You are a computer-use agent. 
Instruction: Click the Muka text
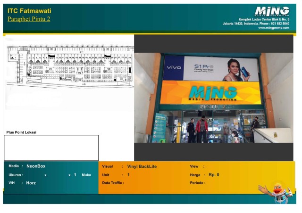86,175
